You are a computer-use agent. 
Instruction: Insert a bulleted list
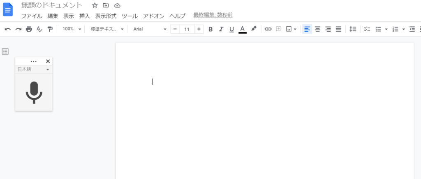point(378,29)
